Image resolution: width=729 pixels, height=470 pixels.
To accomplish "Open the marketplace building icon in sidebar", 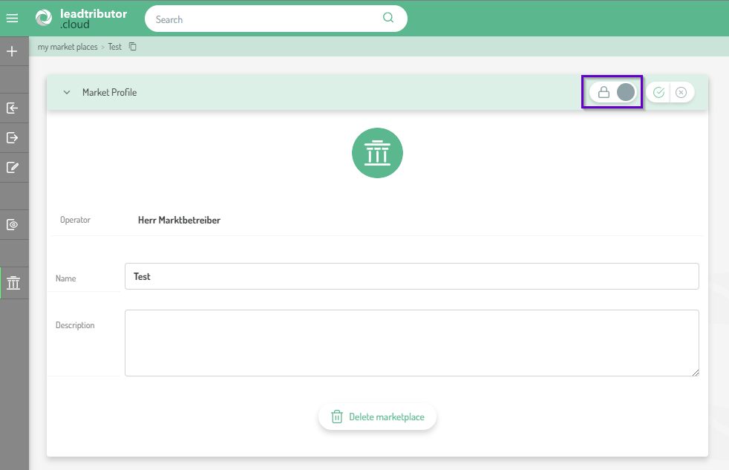I will click(x=13, y=283).
